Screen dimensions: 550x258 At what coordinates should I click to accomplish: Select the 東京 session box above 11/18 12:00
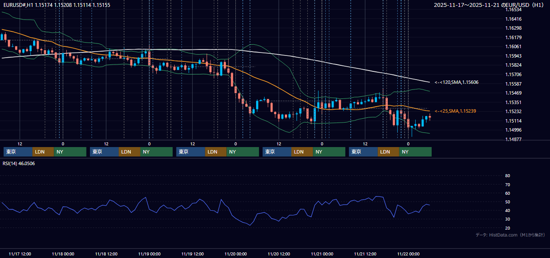[105, 152]
